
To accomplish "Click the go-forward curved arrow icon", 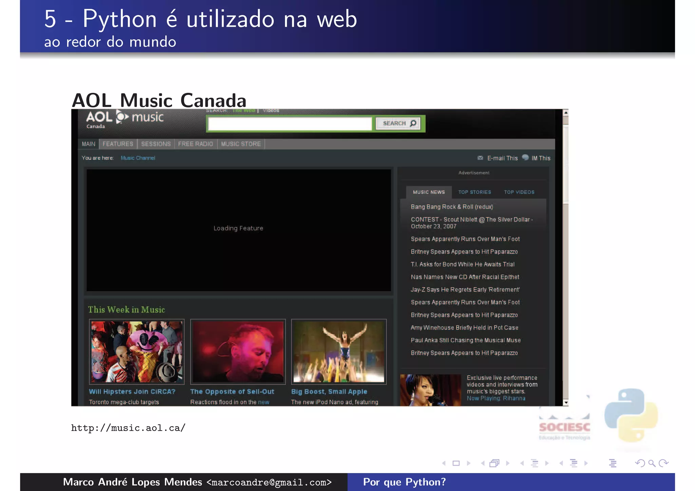I will pos(663,463).
